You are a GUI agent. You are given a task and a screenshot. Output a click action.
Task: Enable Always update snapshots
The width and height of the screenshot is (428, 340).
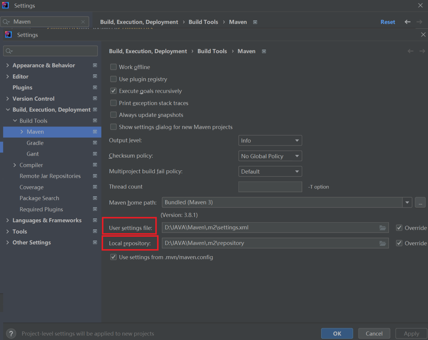(x=113, y=115)
